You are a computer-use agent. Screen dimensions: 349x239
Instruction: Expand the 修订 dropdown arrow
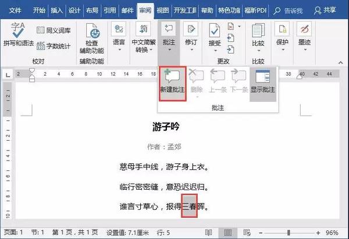coord(191,49)
